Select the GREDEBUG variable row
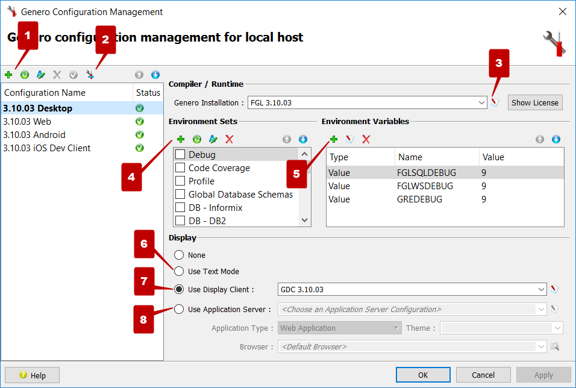Screen dimensions: 576x388 click(445, 199)
